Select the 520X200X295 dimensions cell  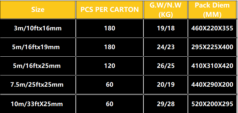click(212, 104)
